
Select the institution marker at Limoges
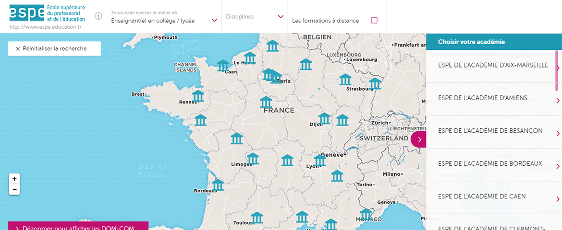[x=253, y=159]
